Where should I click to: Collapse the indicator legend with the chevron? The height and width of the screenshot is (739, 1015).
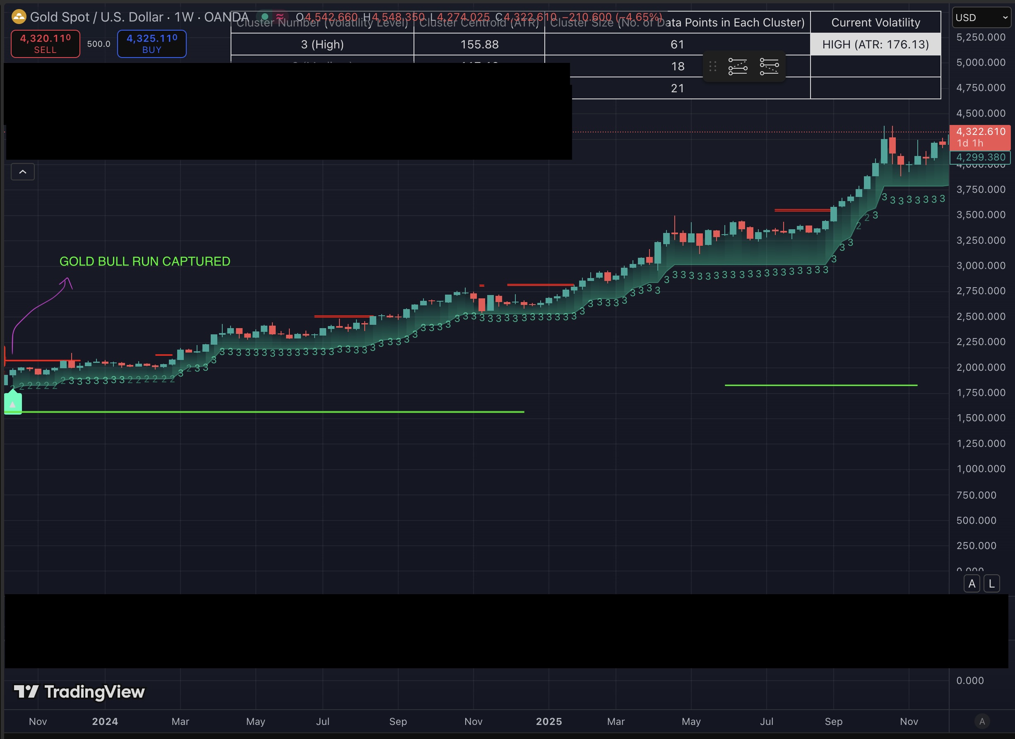pos(23,172)
